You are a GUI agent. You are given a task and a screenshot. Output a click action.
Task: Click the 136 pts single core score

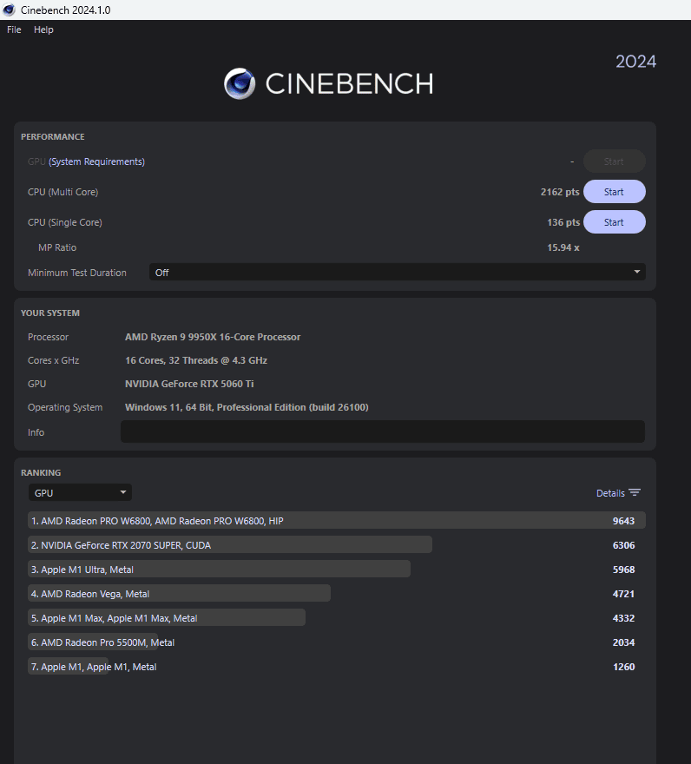click(x=563, y=222)
